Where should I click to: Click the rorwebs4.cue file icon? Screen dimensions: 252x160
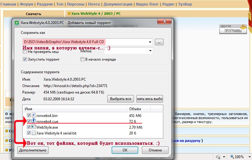pyautogui.click(x=34, y=121)
